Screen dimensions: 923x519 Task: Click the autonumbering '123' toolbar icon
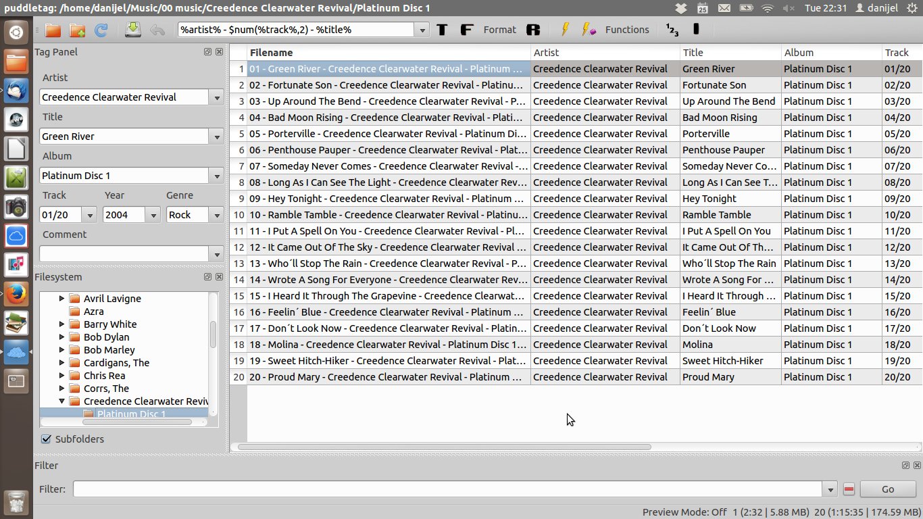point(672,30)
